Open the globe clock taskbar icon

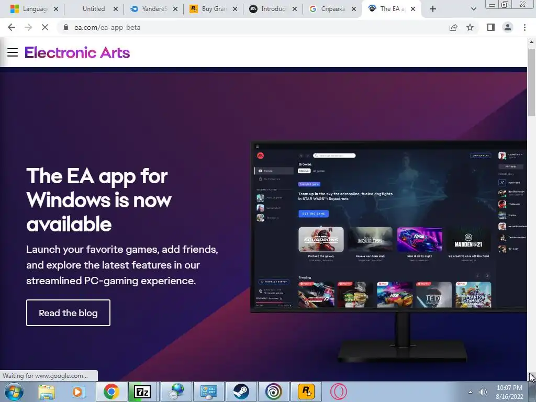175,392
